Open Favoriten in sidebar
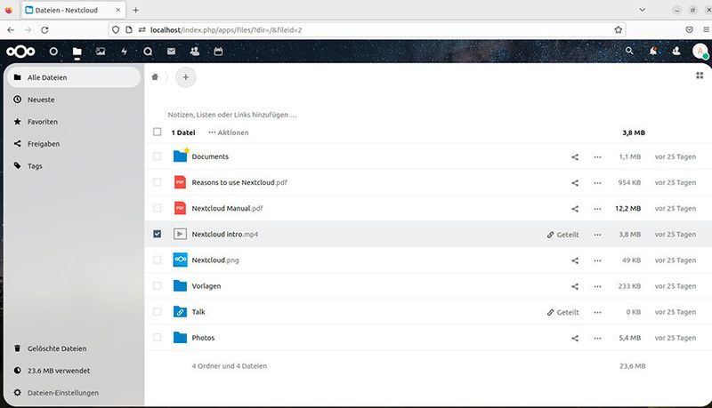The image size is (712, 408). (x=74, y=122)
